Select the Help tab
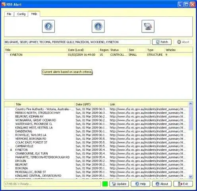The height and width of the screenshot is (191, 197). pyautogui.click(x=34, y=14)
